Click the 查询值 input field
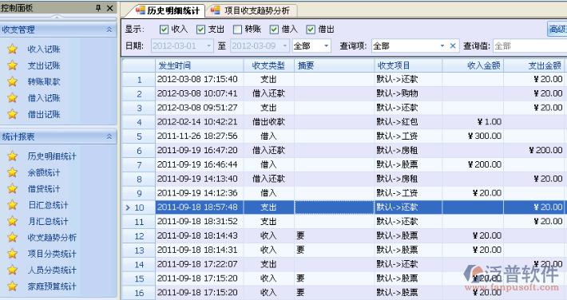The width and height of the screenshot is (567, 300). coord(529,46)
